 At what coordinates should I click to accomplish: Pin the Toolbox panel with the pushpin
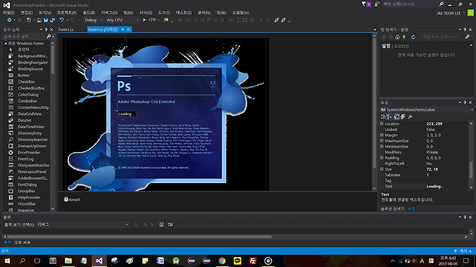(x=46, y=30)
